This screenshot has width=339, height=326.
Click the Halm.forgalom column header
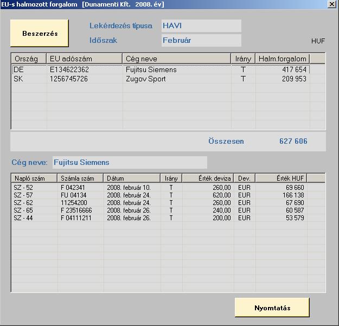pos(283,59)
